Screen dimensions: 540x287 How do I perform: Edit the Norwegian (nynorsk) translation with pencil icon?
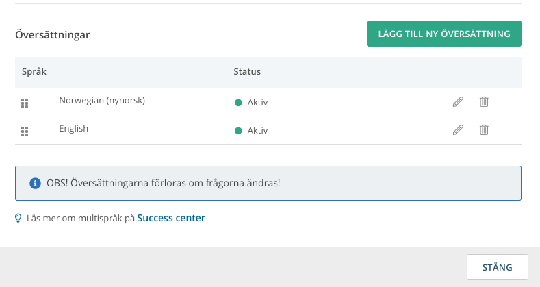pos(458,101)
